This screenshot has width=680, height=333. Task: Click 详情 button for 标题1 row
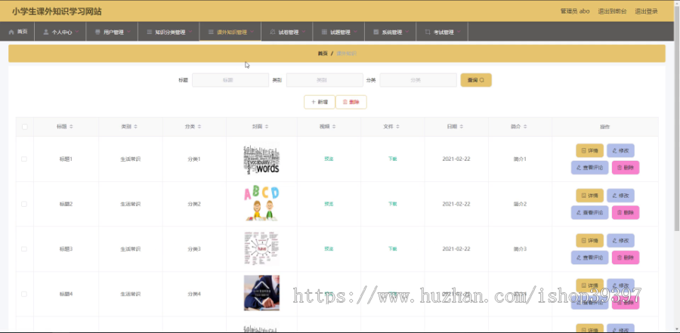coord(589,150)
